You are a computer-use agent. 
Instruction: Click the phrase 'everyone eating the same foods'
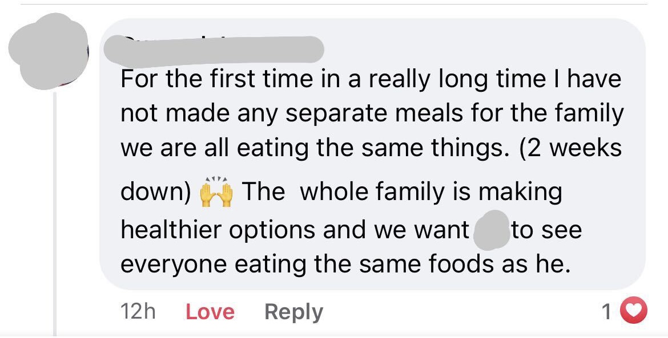[x=308, y=264]
